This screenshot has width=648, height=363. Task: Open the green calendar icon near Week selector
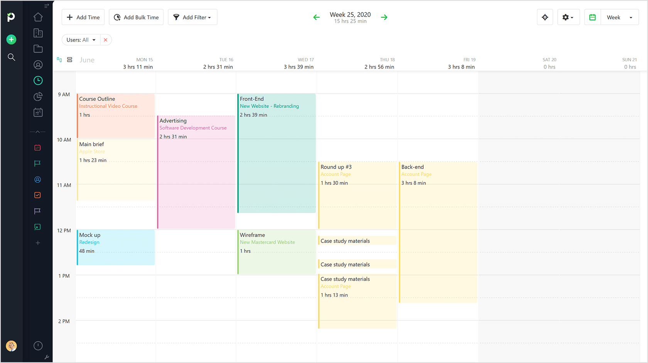tap(592, 17)
